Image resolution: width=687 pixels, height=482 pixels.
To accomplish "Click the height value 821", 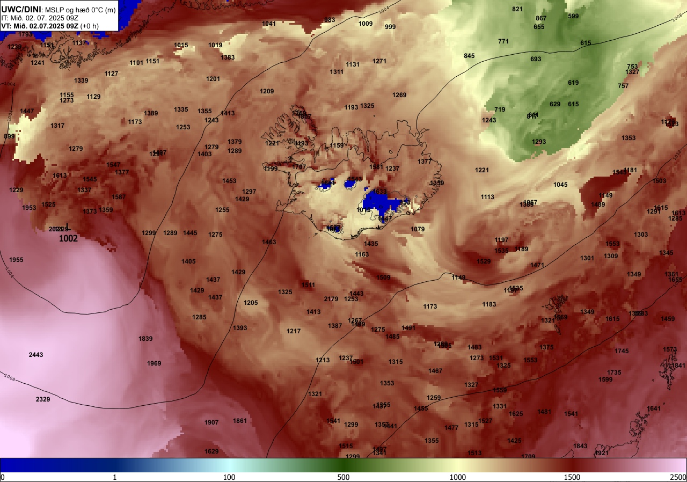I will (517, 9).
